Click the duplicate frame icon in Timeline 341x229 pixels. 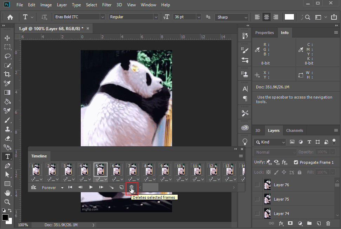[x=122, y=187]
